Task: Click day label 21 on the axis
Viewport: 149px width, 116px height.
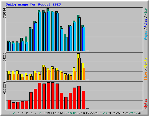Action: [96, 113]
